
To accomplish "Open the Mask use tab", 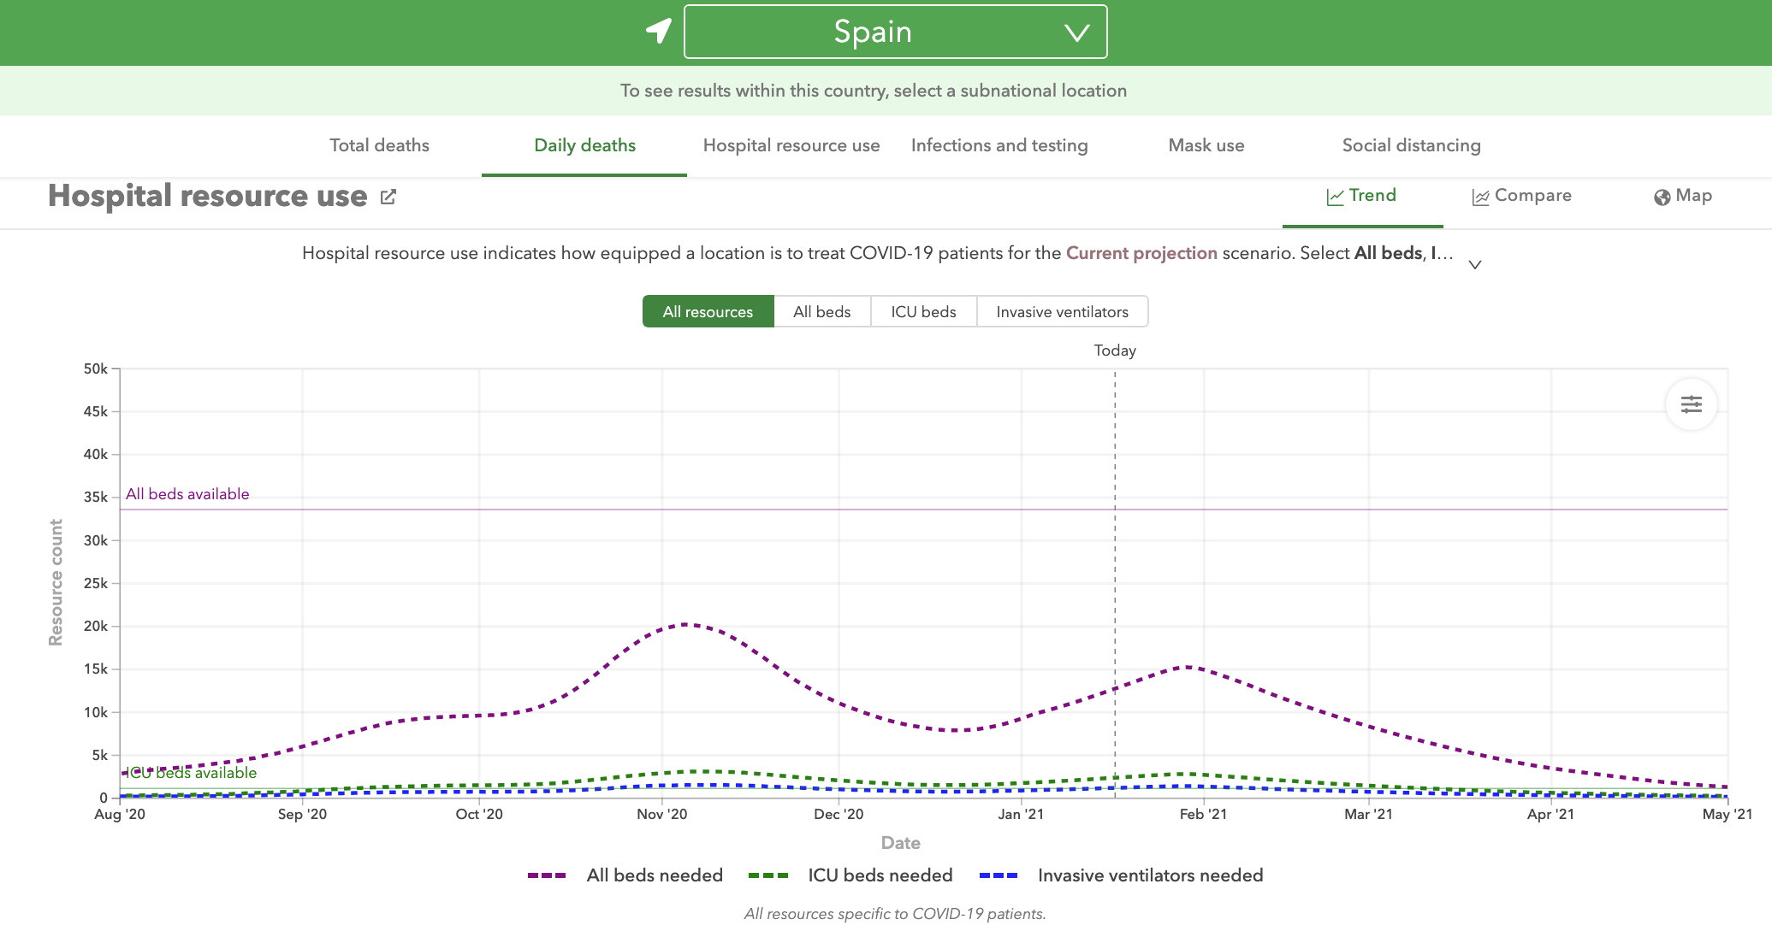I will pos(1206,145).
